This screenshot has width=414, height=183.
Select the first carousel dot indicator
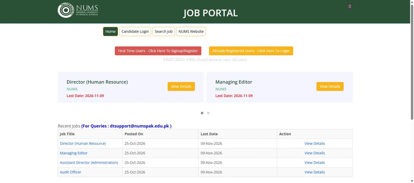pos(202,113)
